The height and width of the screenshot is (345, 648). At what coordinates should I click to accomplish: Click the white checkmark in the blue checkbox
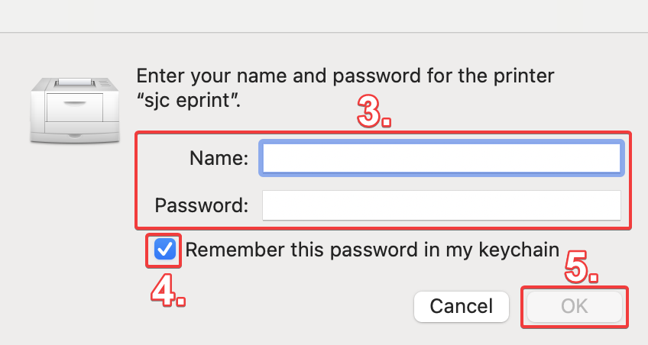[165, 250]
